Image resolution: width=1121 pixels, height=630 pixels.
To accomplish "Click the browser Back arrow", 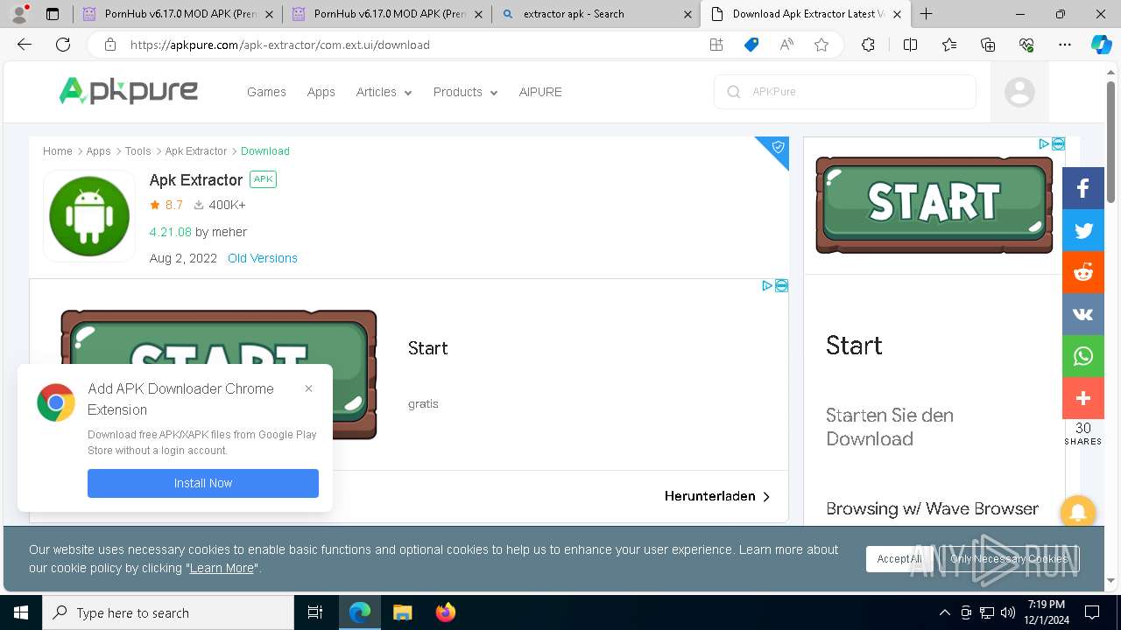I will (x=25, y=45).
